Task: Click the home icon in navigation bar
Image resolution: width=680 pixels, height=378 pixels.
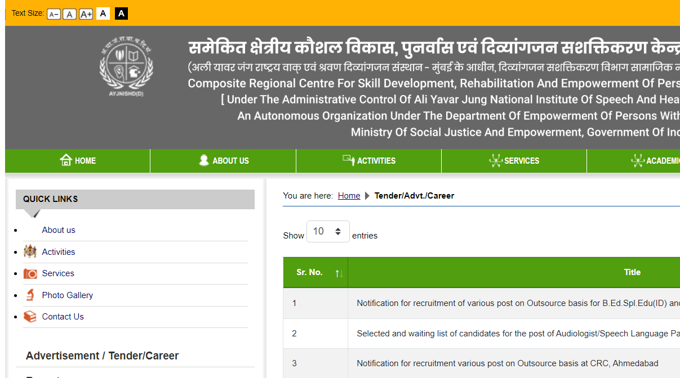Action: pyautogui.click(x=66, y=160)
